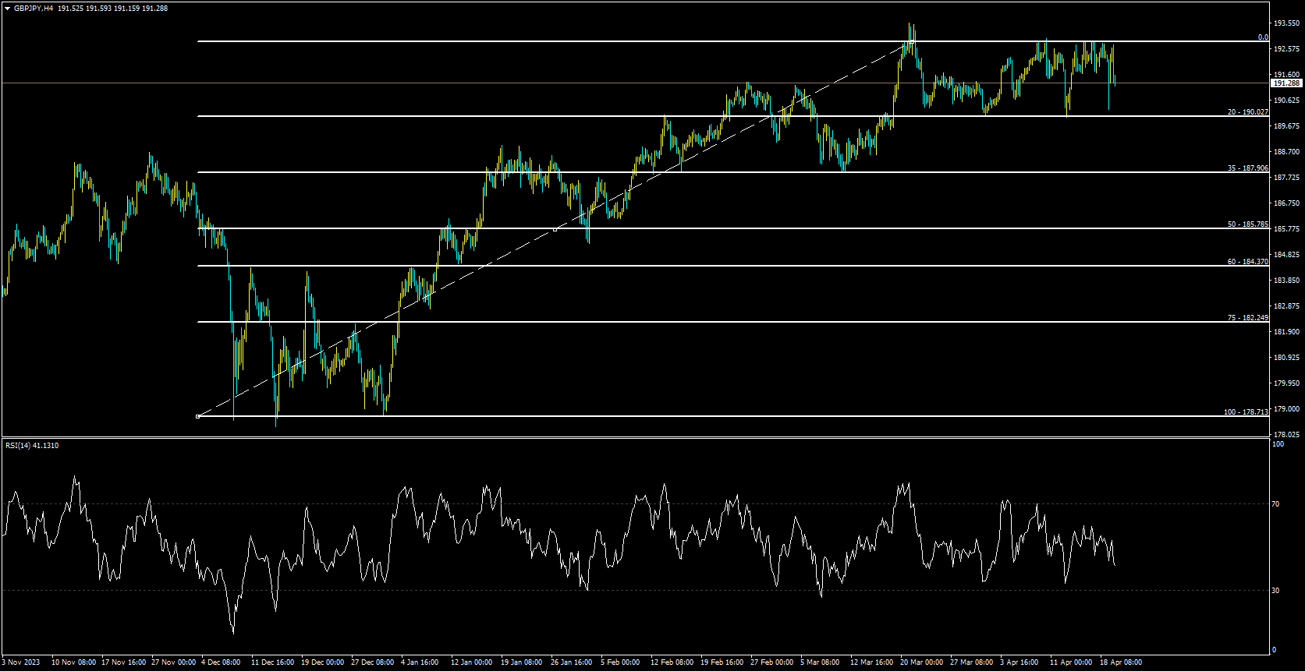
Task: Click the 12 Mar 16:00 time axis label
Action: click(872, 662)
